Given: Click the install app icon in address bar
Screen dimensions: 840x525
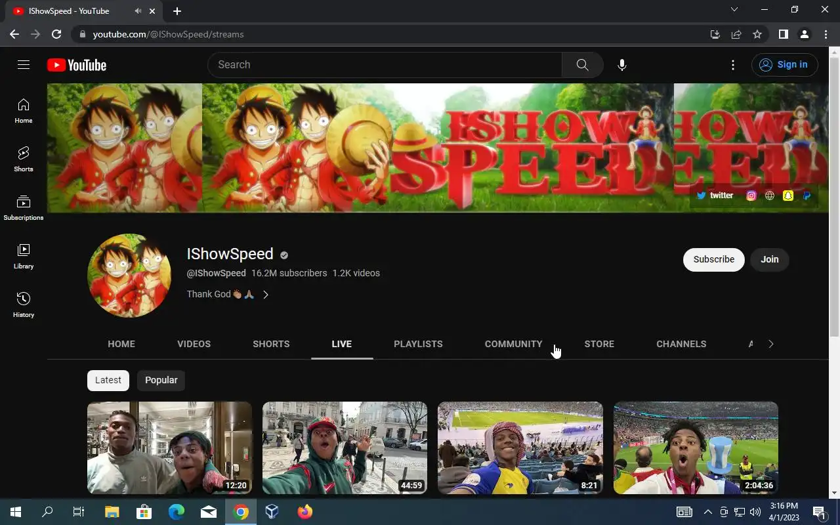Looking at the screenshot, I should [715, 34].
